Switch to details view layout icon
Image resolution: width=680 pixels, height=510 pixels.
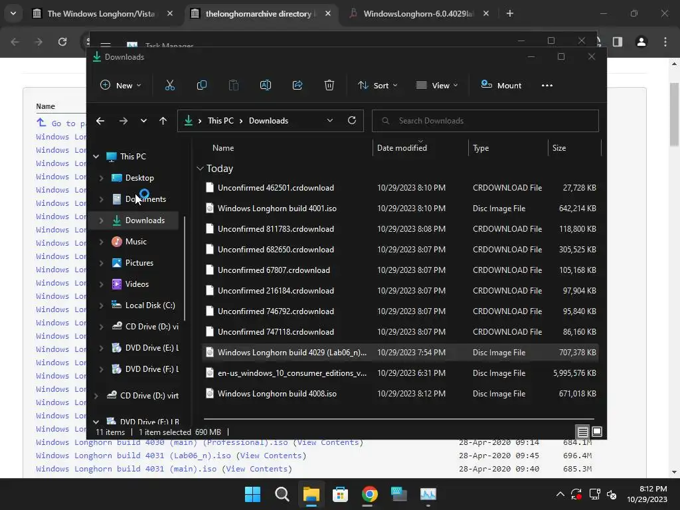582,432
